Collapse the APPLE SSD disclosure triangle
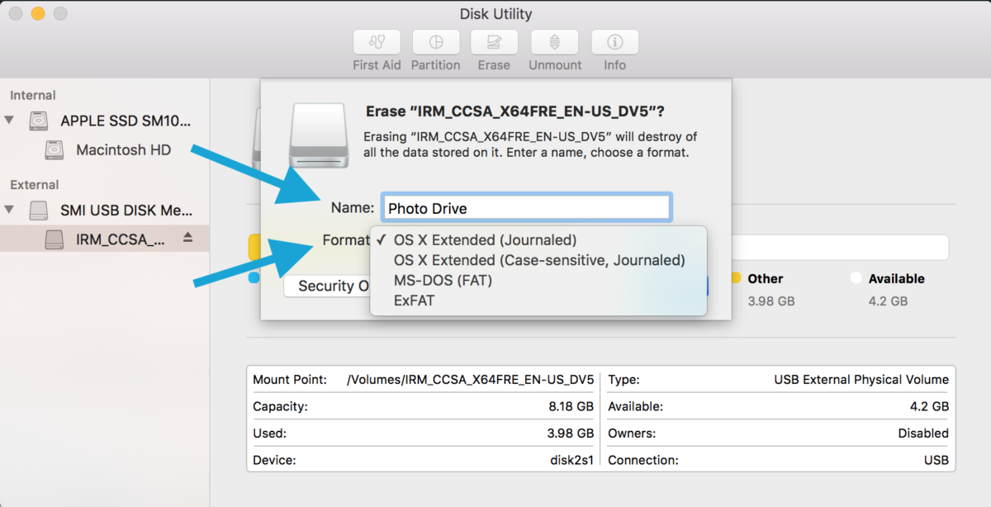 [10, 121]
